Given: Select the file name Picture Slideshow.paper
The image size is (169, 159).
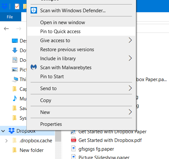Looking at the screenshot, I should pos(104,157).
